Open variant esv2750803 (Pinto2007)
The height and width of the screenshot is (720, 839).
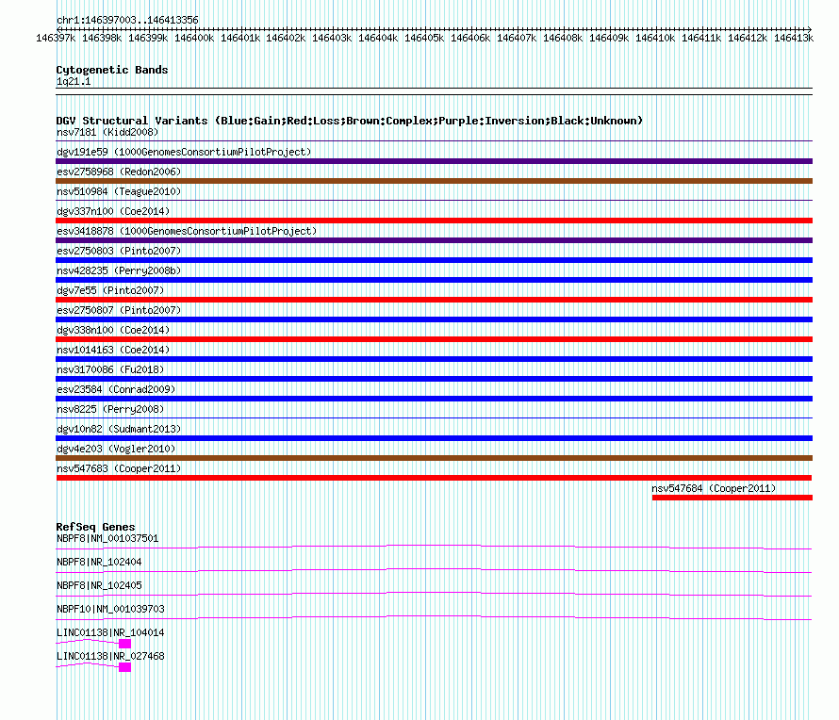click(119, 251)
